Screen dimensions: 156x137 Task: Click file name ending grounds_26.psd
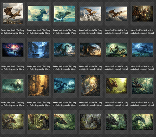[38, 32]
